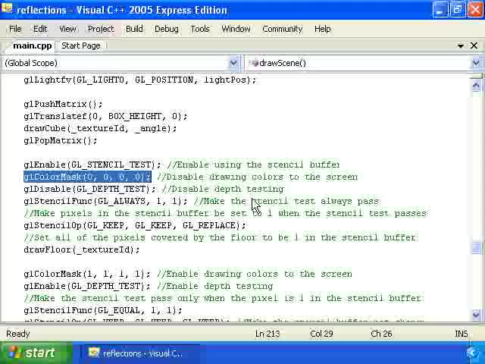
Task: Open the Tools menu
Action: 200,29
